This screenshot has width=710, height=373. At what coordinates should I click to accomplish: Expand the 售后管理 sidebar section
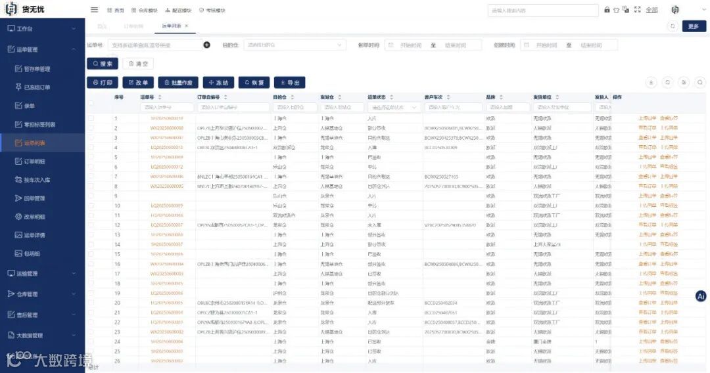pos(42,315)
